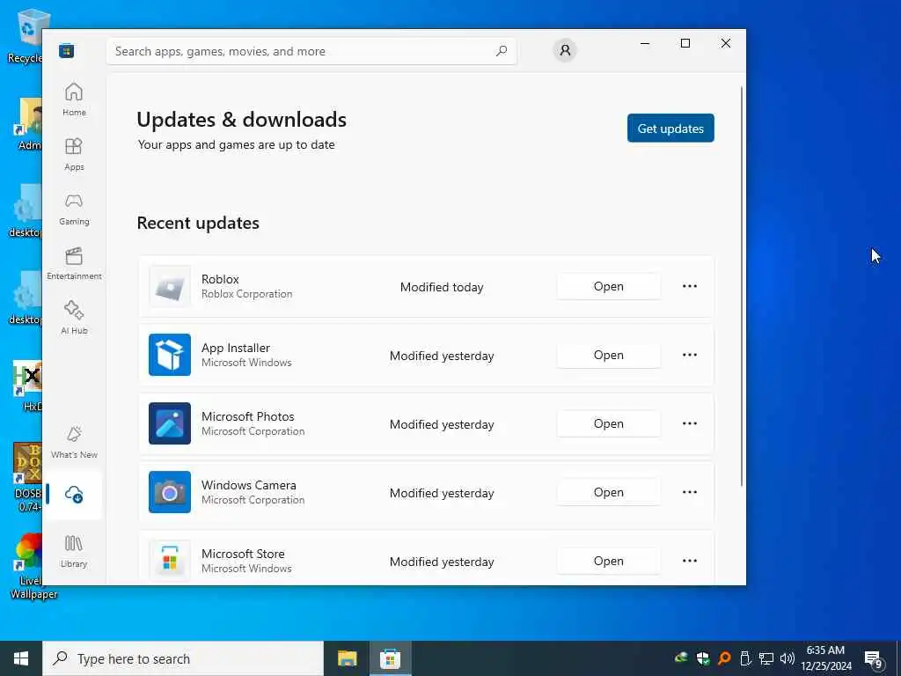Open the user profile account icon
Image resolution: width=901 pixels, height=676 pixels.
coord(565,50)
